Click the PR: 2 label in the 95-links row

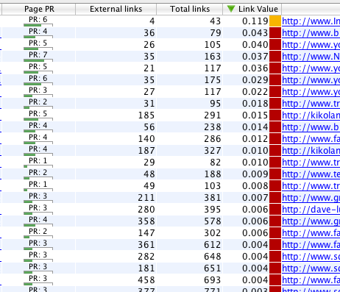(38, 102)
